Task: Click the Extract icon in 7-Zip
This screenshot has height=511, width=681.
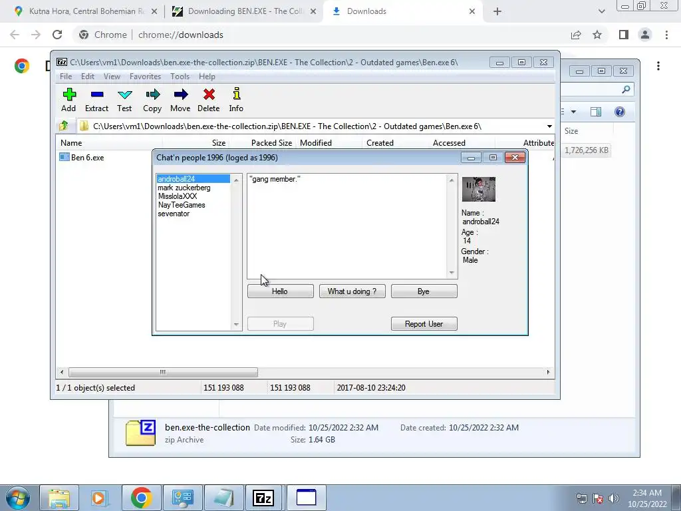Action: [96, 100]
